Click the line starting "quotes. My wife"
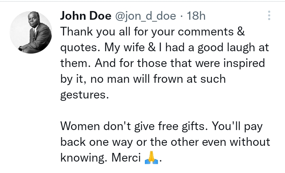Screen dimensions: 285x173 coord(164,48)
